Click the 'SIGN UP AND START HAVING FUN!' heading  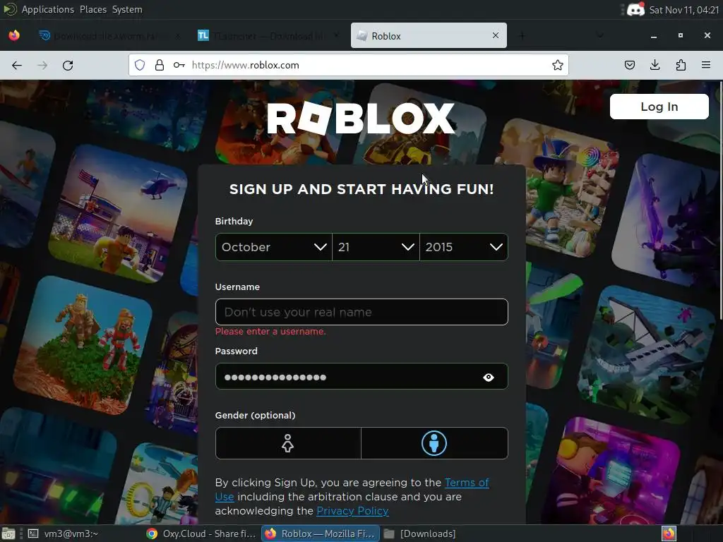(361, 189)
